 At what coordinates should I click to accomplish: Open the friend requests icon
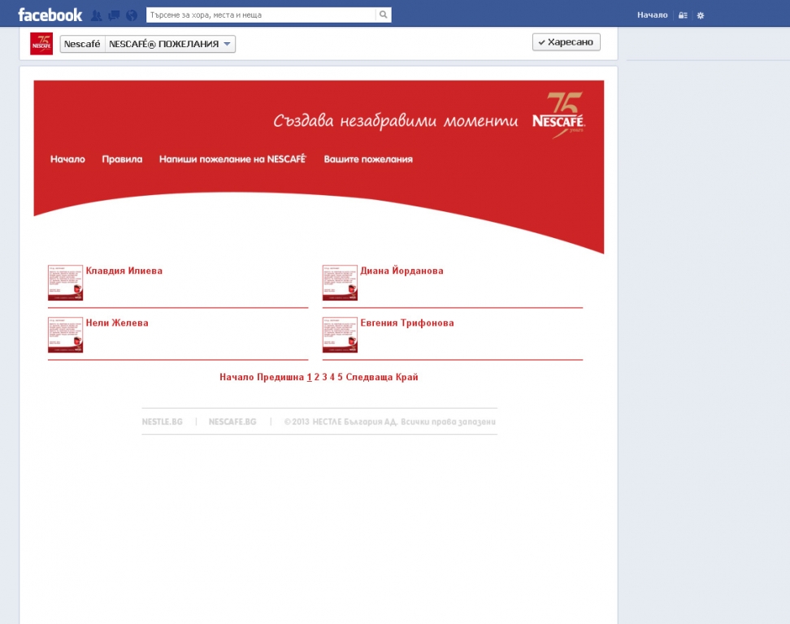point(96,15)
